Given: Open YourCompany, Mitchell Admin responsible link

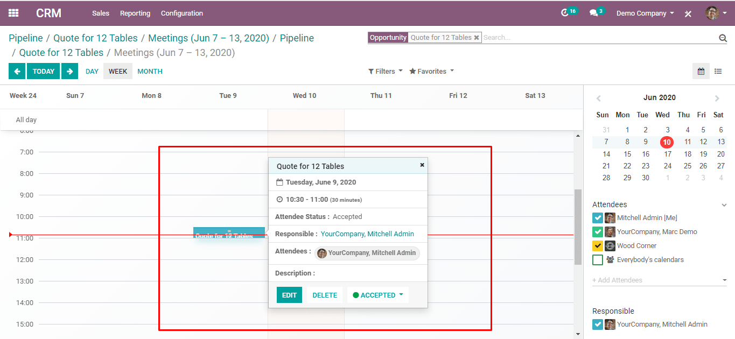Looking at the screenshot, I should coord(367,234).
